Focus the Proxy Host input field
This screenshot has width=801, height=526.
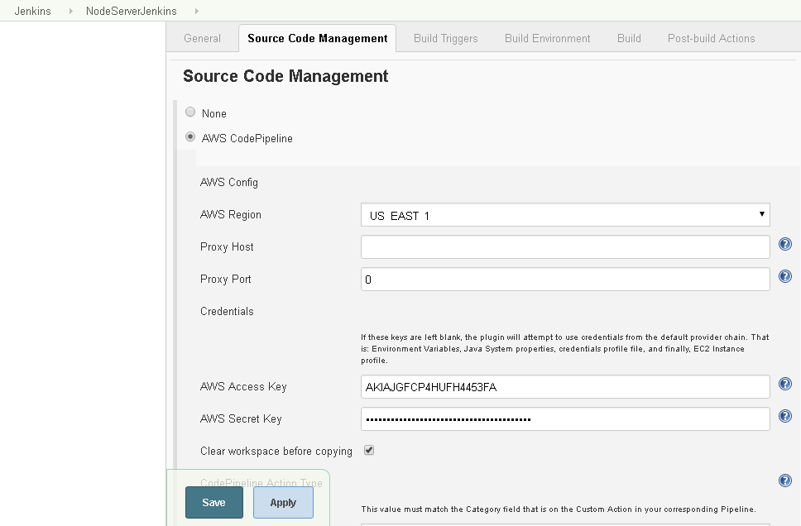[x=565, y=247]
